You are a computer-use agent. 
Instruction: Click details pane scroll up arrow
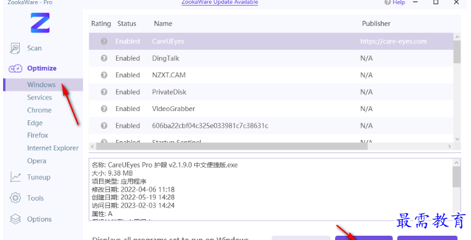click(456, 163)
